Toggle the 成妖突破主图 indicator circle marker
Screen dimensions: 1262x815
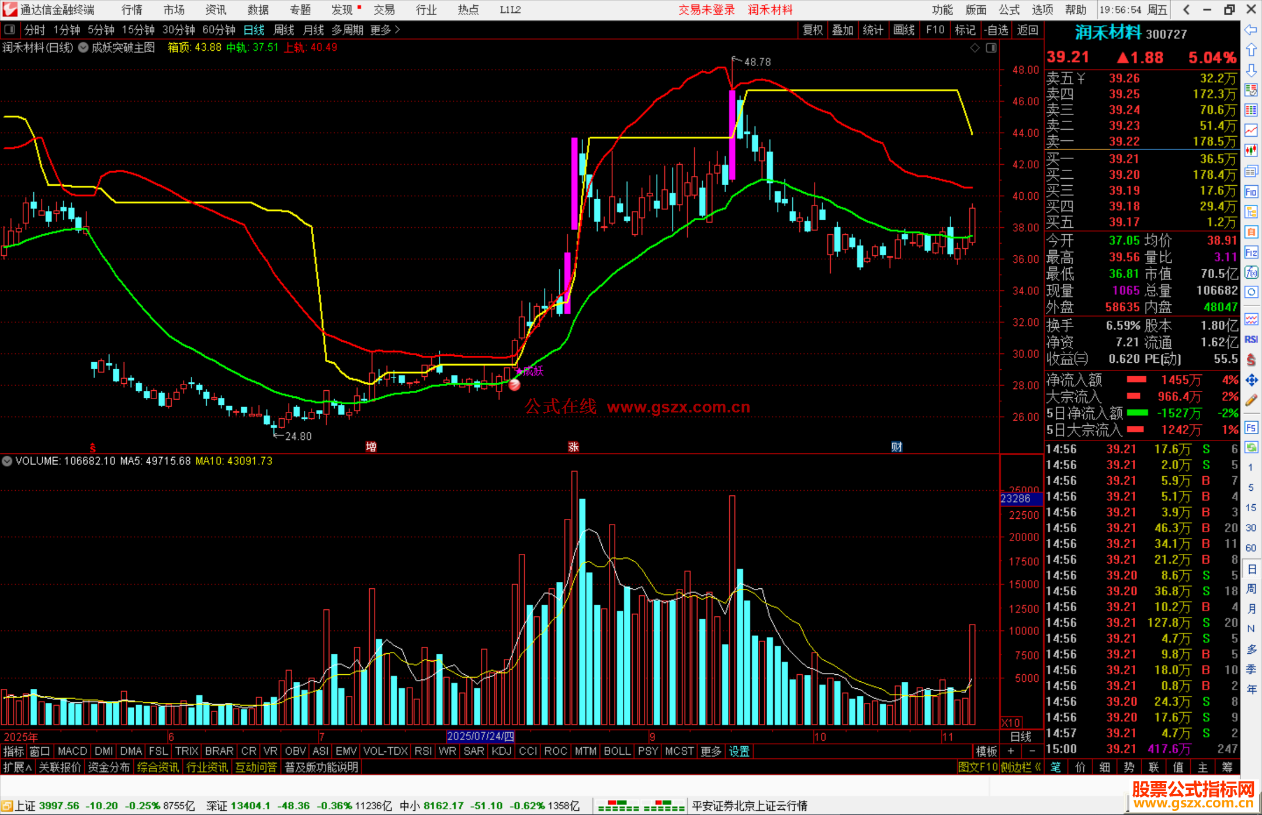click(84, 48)
